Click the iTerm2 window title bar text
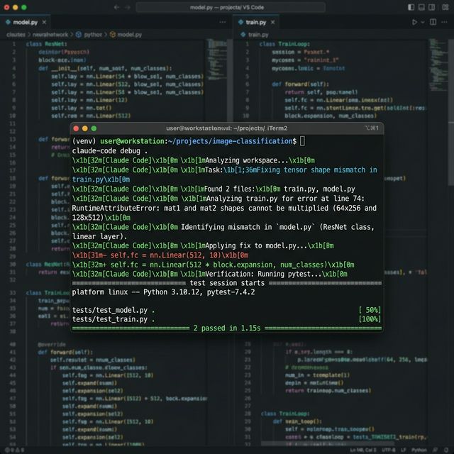 pos(227,128)
